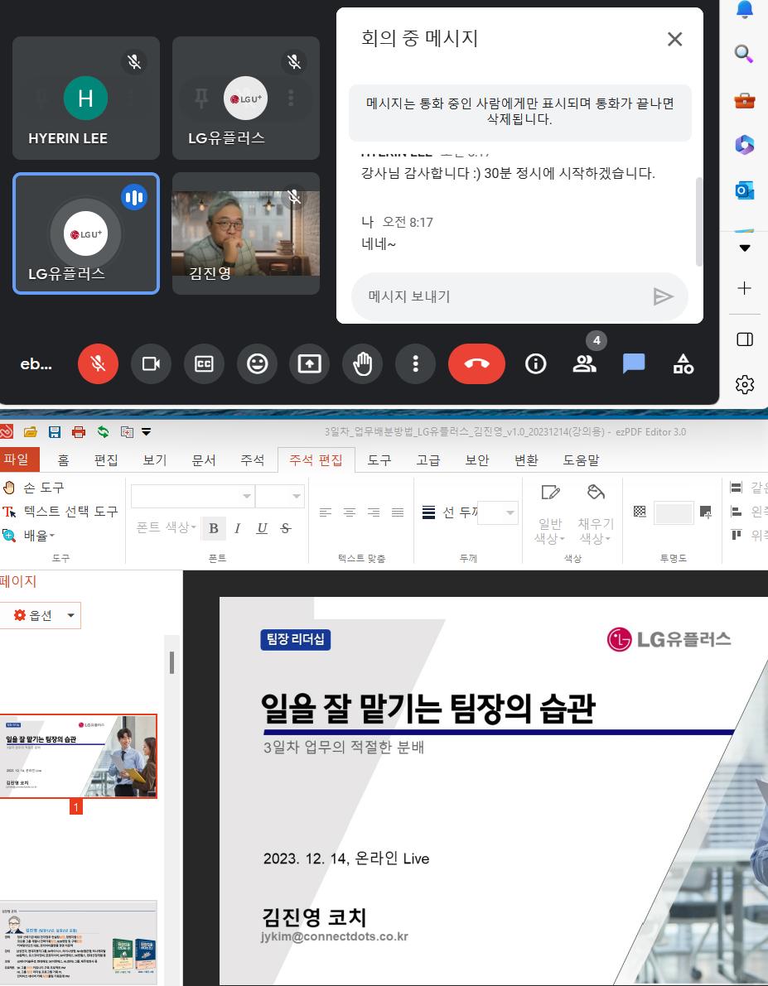The image size is (768, 986).
Task: Open the font name combo box
Action: tap(193, 496)
